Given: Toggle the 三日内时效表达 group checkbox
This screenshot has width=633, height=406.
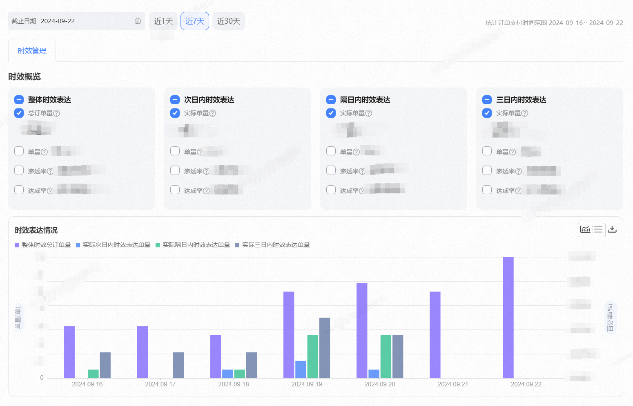Looking at the screenshot, I should (487, 100).
